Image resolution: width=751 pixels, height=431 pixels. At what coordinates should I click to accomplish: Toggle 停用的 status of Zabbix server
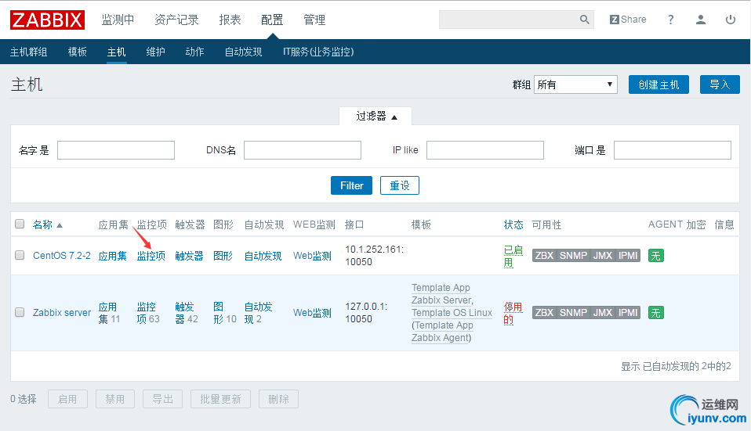click(513, 313)
